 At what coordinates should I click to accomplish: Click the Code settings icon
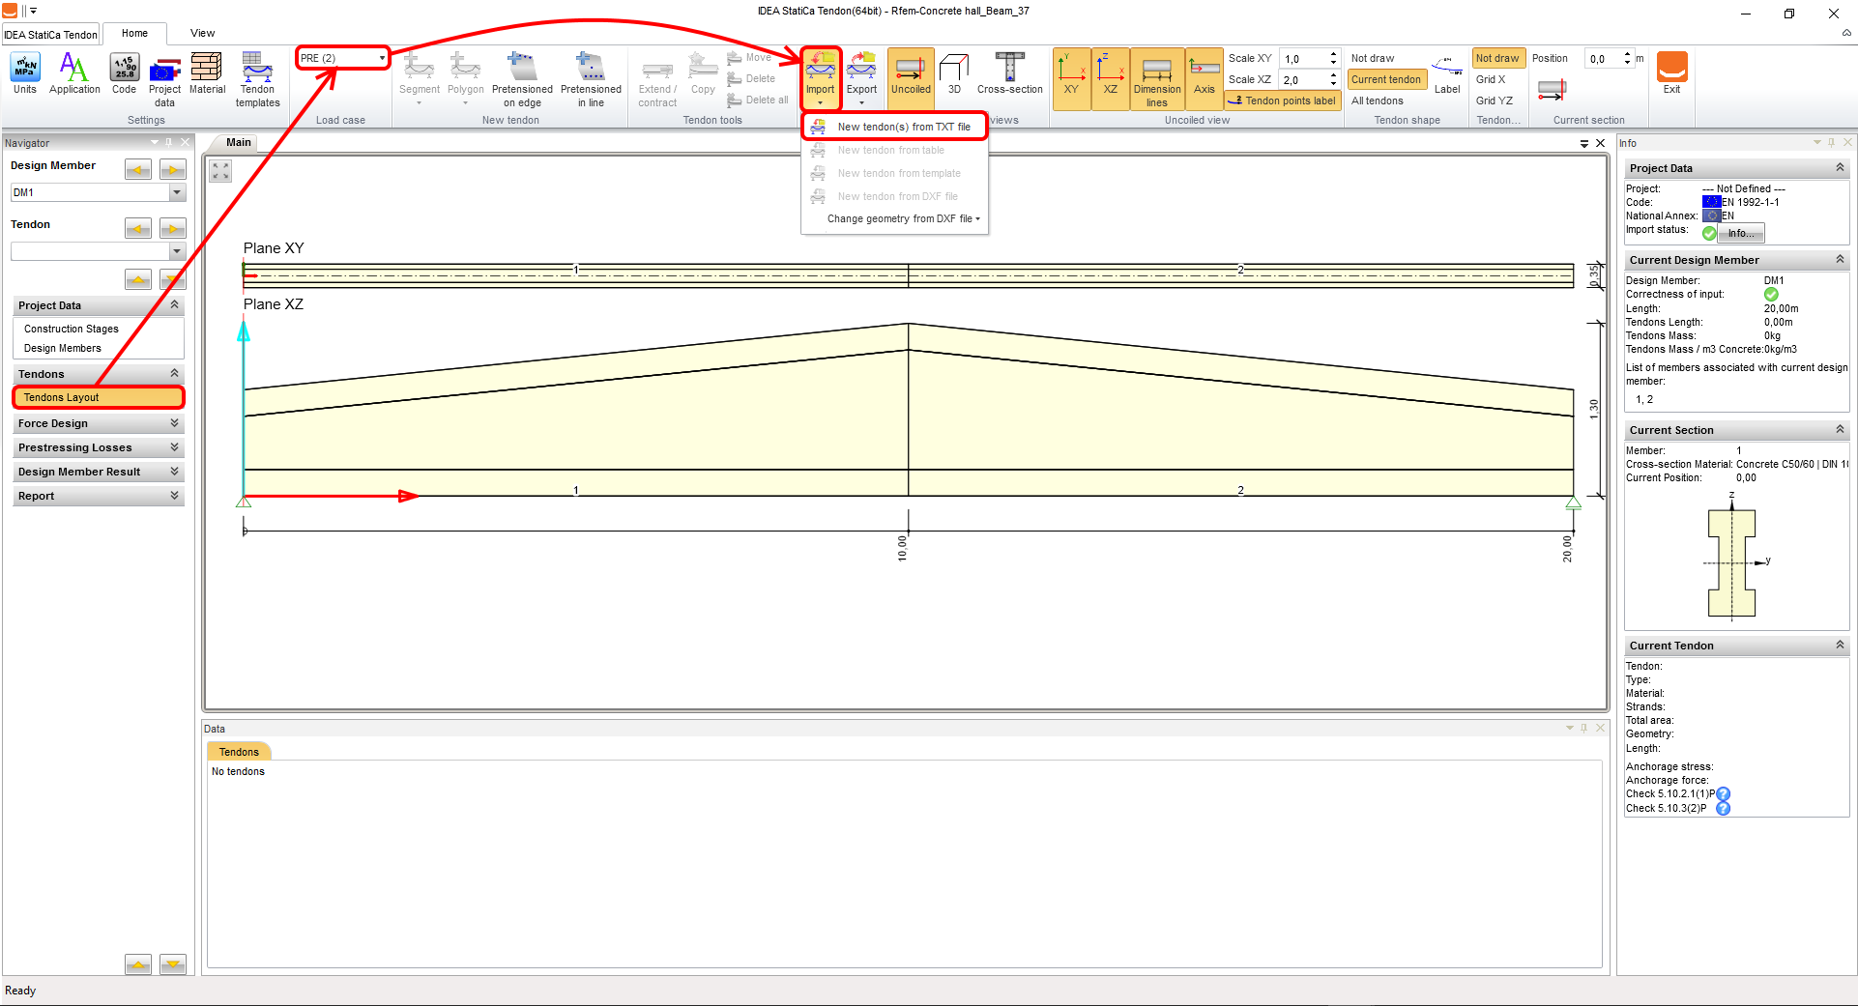(x=124, y=74)
